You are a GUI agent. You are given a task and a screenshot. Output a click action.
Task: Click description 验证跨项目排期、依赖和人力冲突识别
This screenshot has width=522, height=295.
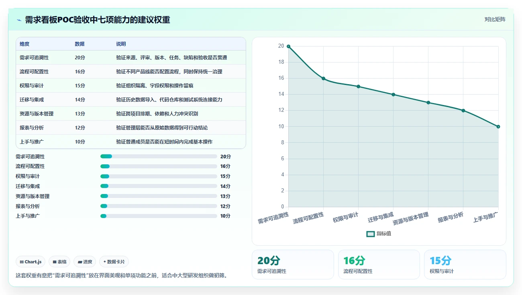(157, 114)
